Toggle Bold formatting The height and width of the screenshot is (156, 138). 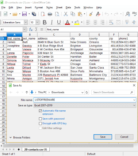(45, 22)
